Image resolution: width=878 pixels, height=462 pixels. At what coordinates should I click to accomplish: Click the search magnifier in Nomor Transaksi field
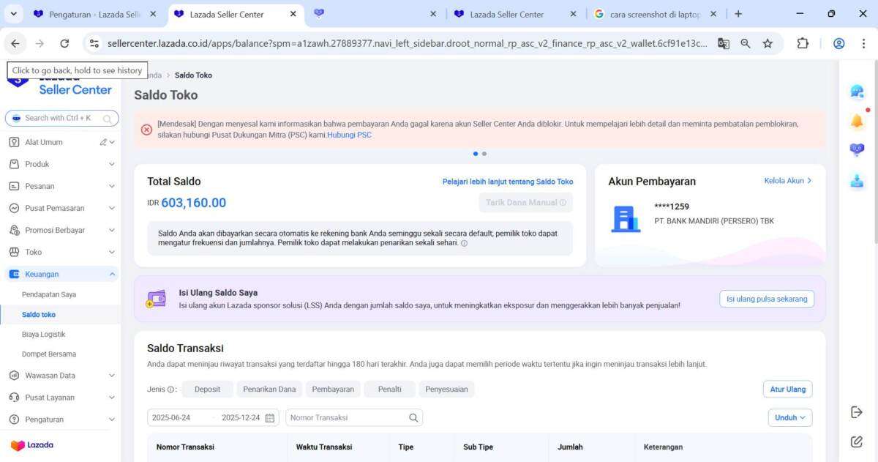tap(413, 418)
